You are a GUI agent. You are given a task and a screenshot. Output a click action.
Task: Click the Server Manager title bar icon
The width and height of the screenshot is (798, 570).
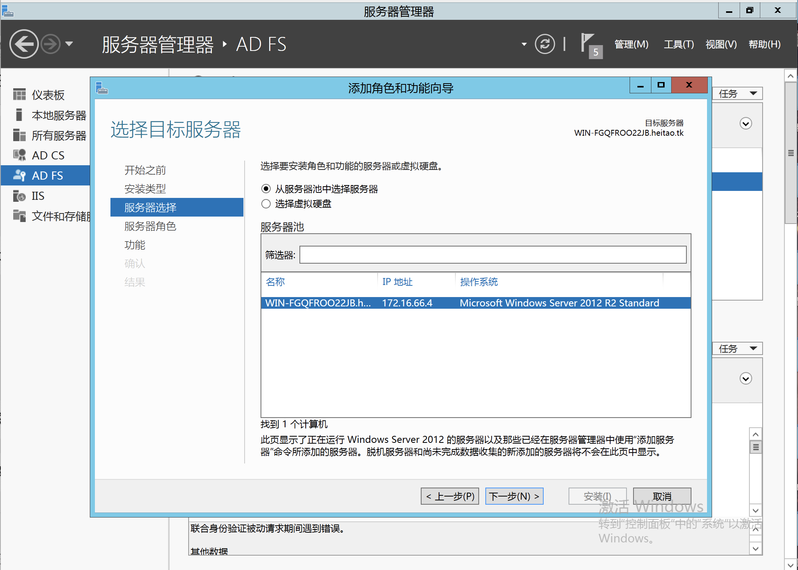pos(8,11)
